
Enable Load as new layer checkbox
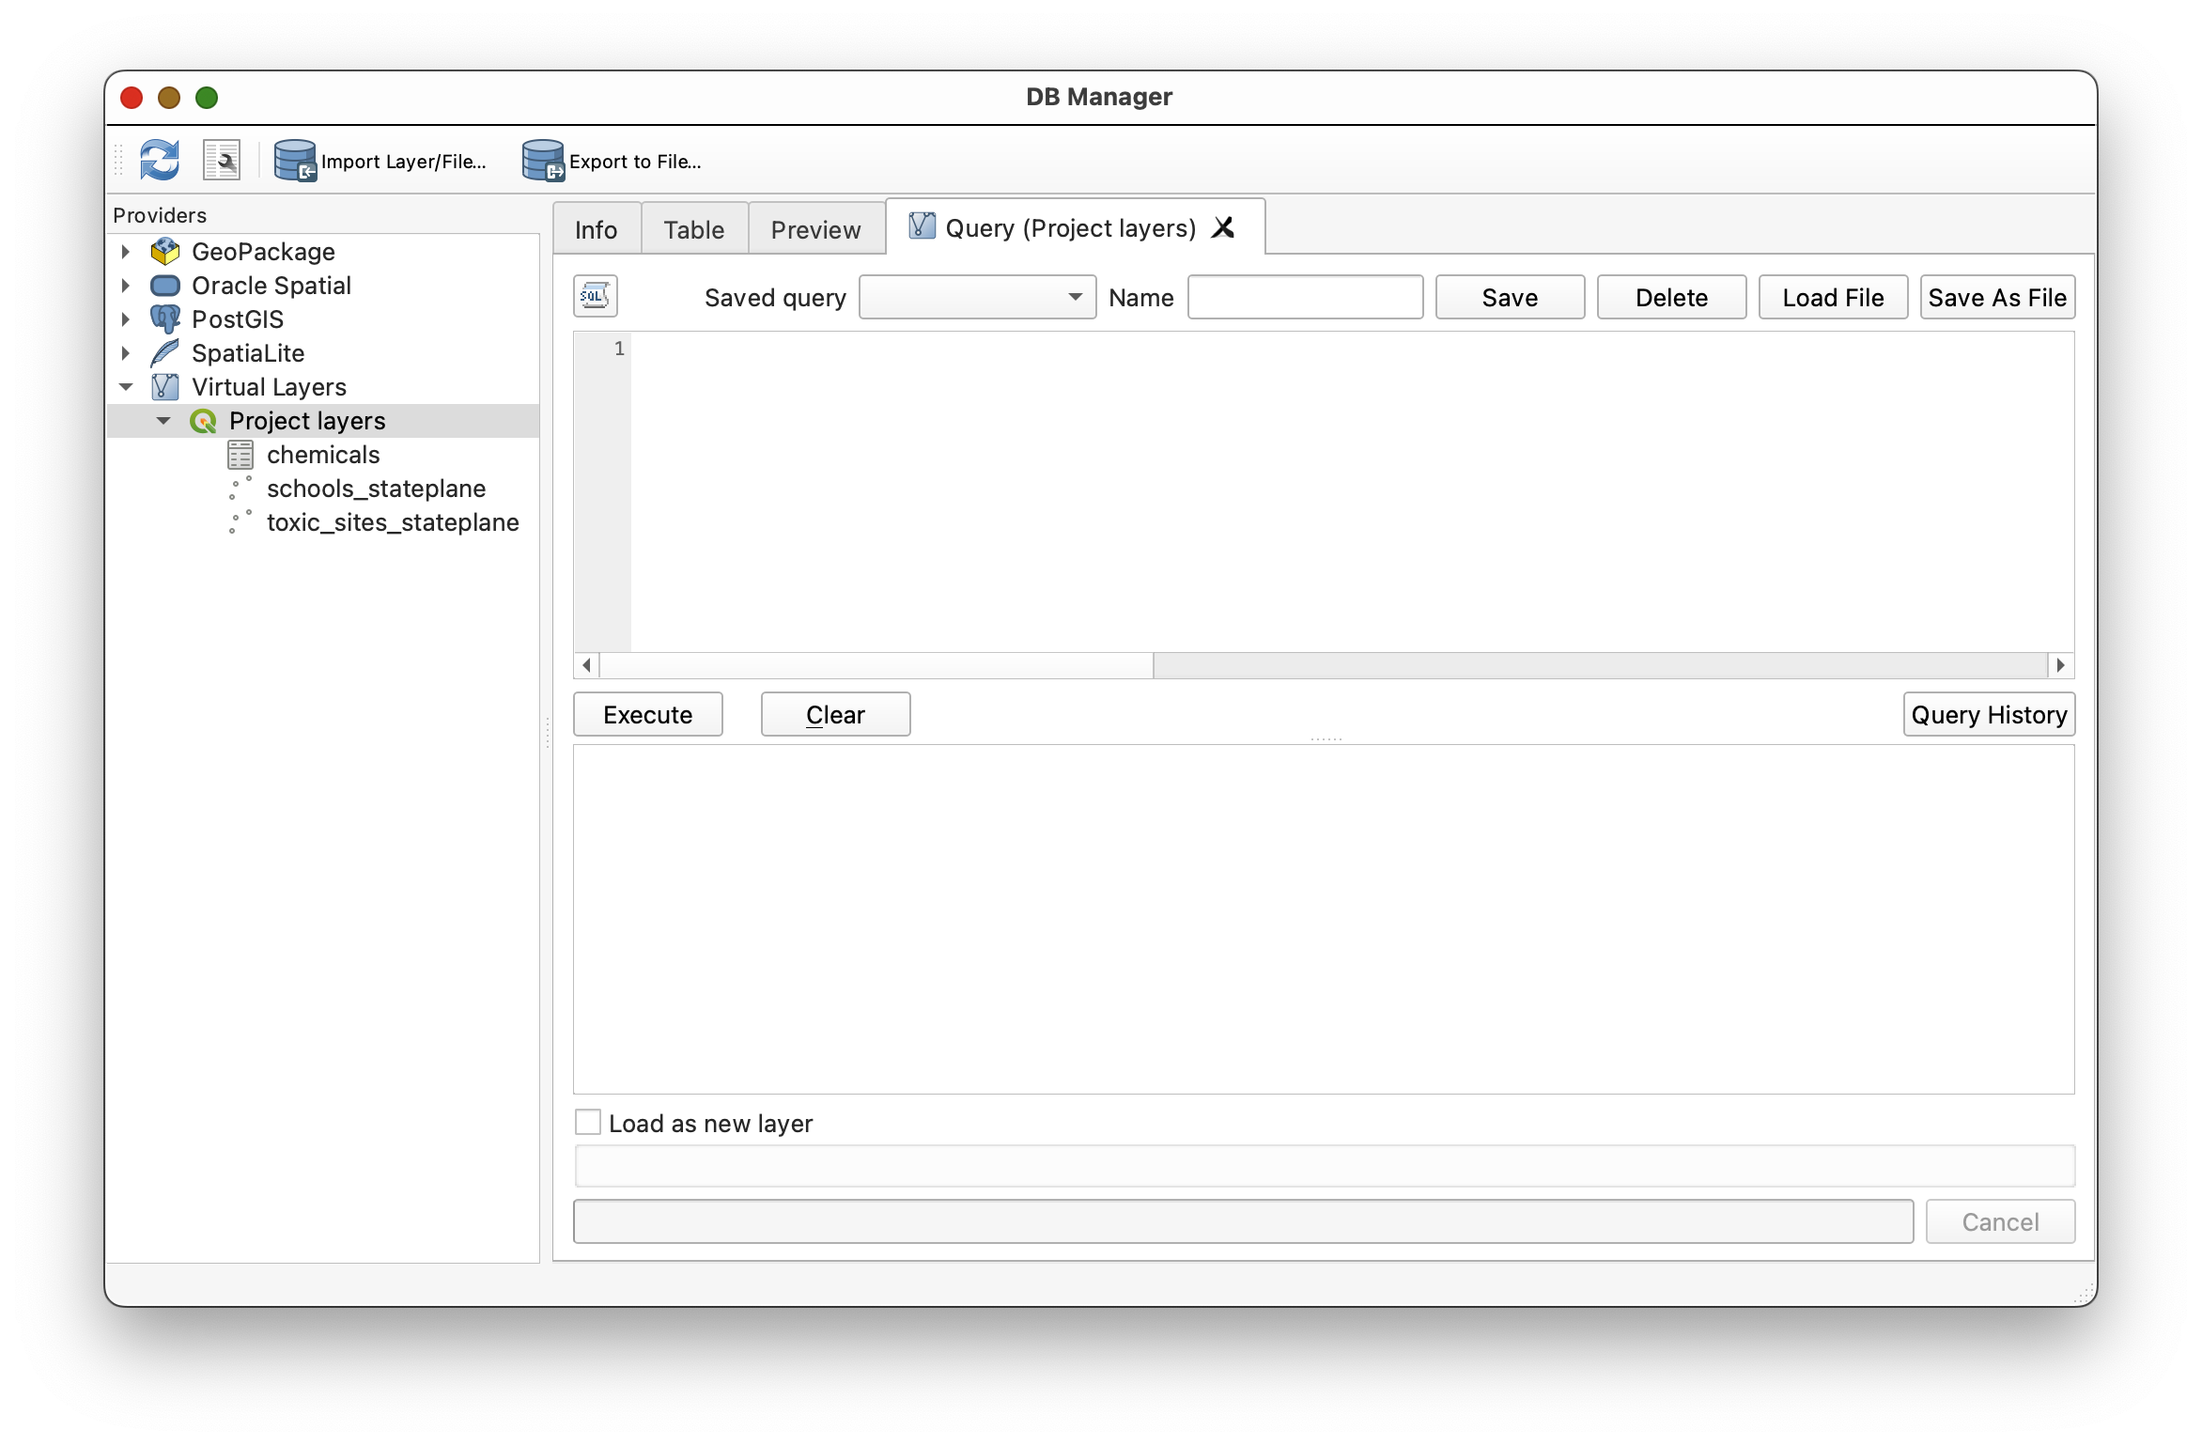588,1122
